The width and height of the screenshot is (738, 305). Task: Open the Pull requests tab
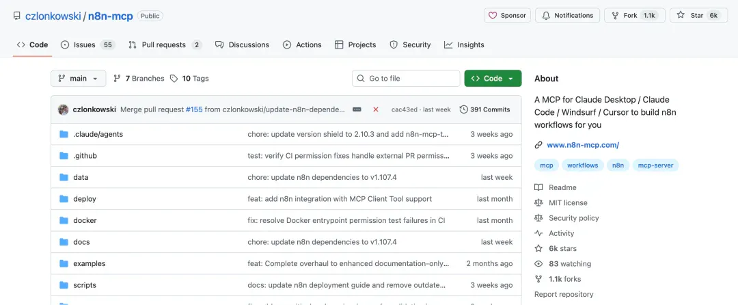(165, 44)
